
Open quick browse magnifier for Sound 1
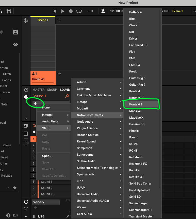pyautogui.click(x=67, y=96)
